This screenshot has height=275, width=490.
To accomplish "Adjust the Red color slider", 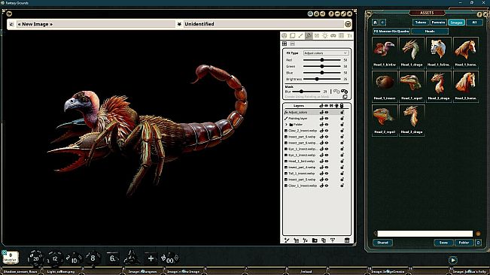I will (322, 60).
